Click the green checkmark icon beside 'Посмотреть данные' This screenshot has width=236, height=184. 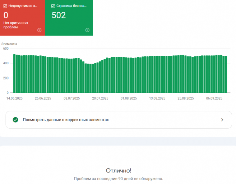pyautogui.click(x=15, y=120)
